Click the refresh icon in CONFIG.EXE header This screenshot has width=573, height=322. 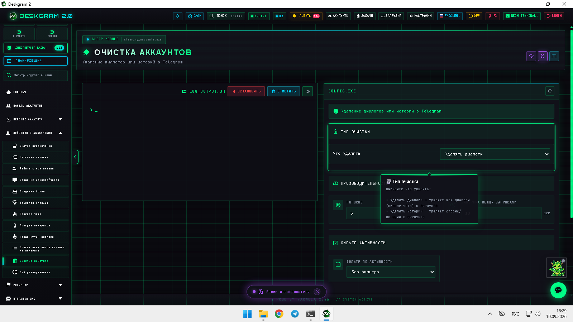[550, 91]
